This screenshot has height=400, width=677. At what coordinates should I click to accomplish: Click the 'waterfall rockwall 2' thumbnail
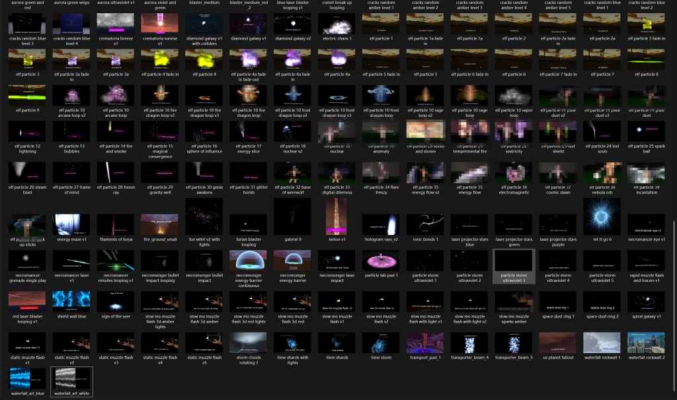point(646,342)
